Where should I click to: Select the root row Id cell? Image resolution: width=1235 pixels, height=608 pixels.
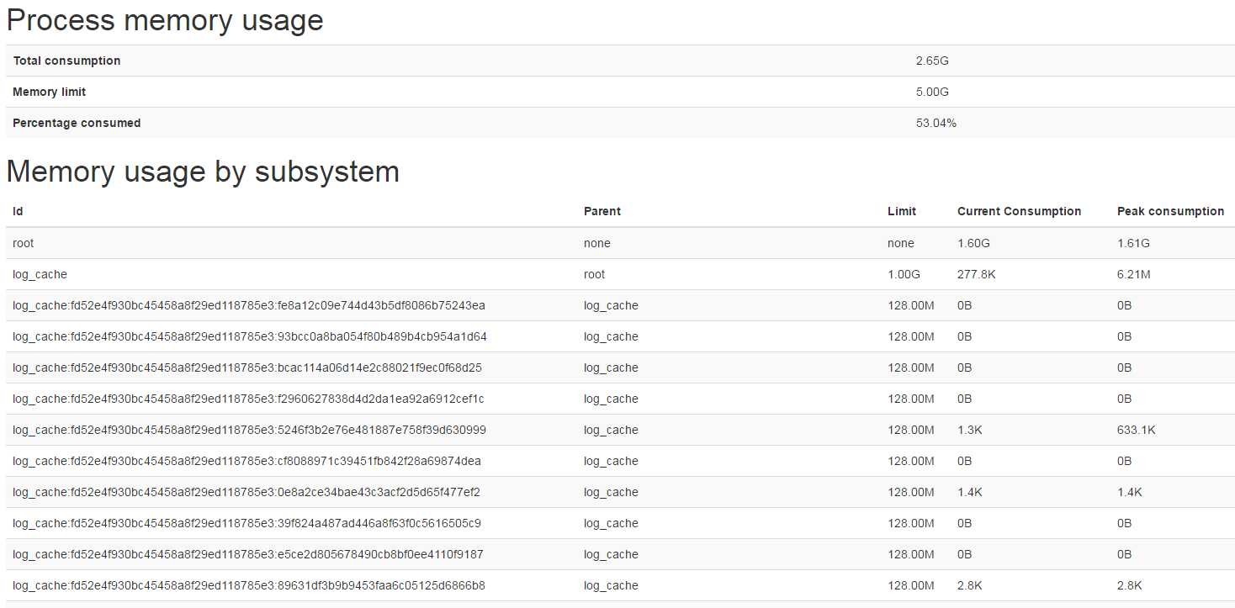(x=24, y=243)
